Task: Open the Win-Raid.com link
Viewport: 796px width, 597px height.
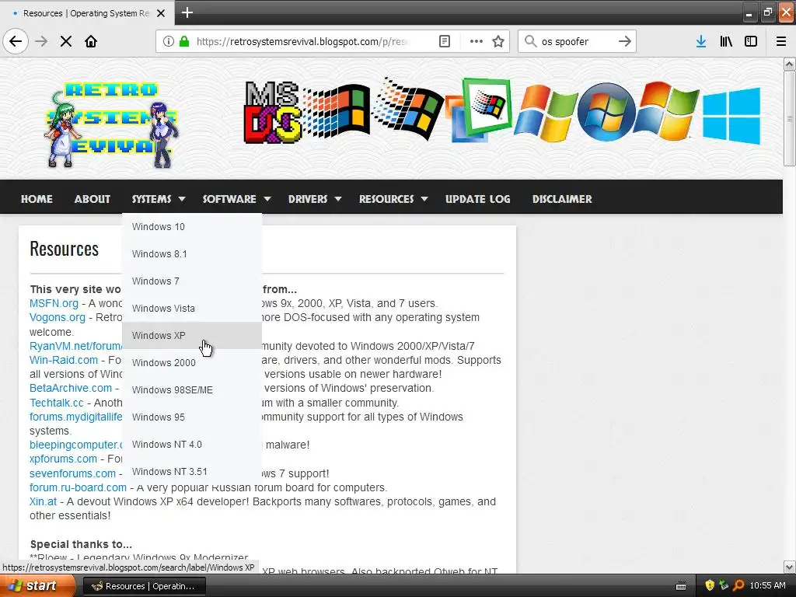Action: [x=64, y=360]
